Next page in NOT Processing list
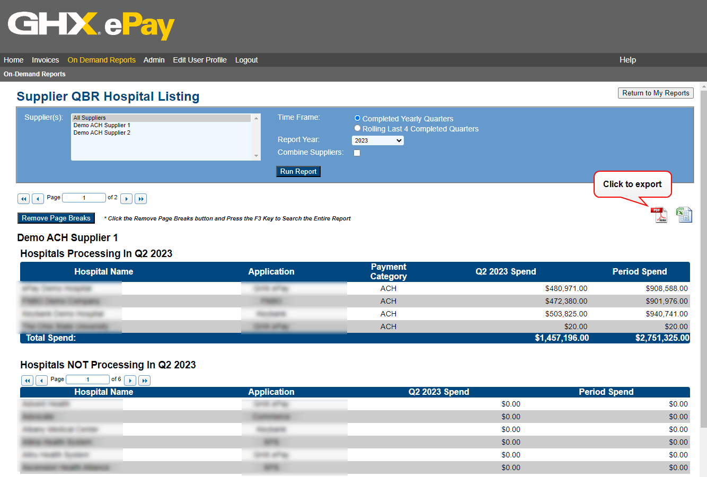 click(130, 381)
